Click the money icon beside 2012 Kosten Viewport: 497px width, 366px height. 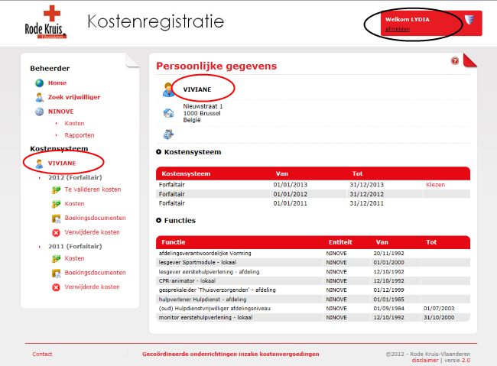point(56,204)
